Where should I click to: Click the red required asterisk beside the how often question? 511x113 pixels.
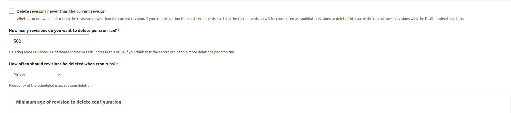tap(117, 64)
